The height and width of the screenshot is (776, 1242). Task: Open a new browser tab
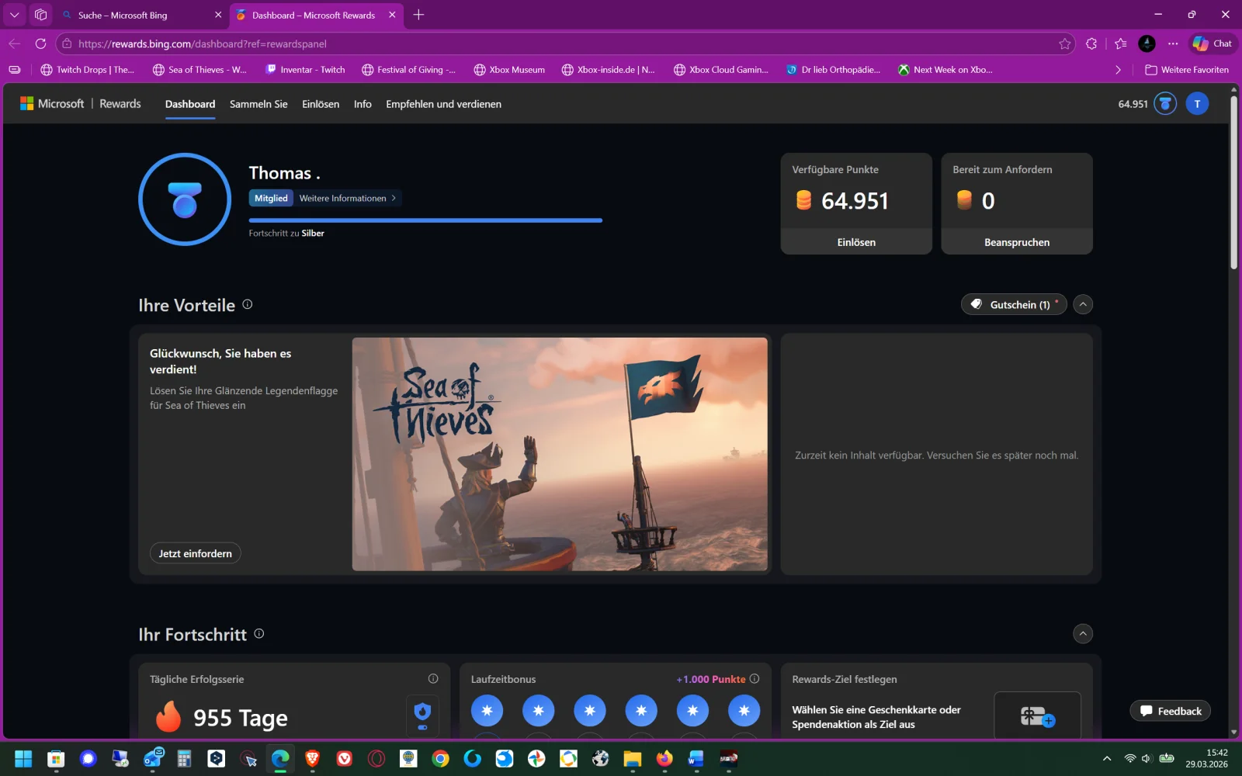(x=418, y=15)
